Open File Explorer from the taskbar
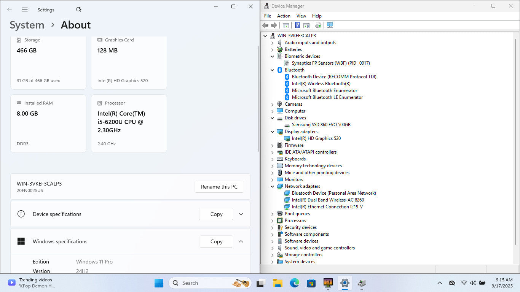The image size is (520, 292). tap(278, 283)
